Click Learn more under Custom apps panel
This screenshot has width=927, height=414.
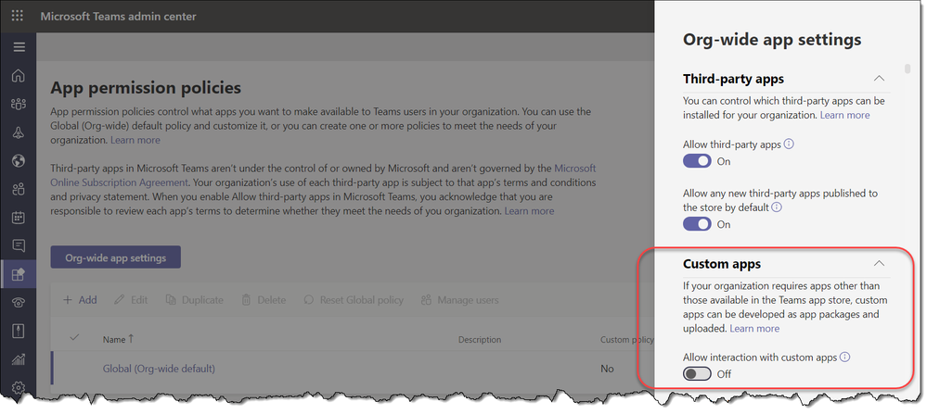[x=754, y=329]
